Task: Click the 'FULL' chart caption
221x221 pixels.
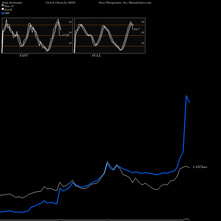Action: (96, 56)
